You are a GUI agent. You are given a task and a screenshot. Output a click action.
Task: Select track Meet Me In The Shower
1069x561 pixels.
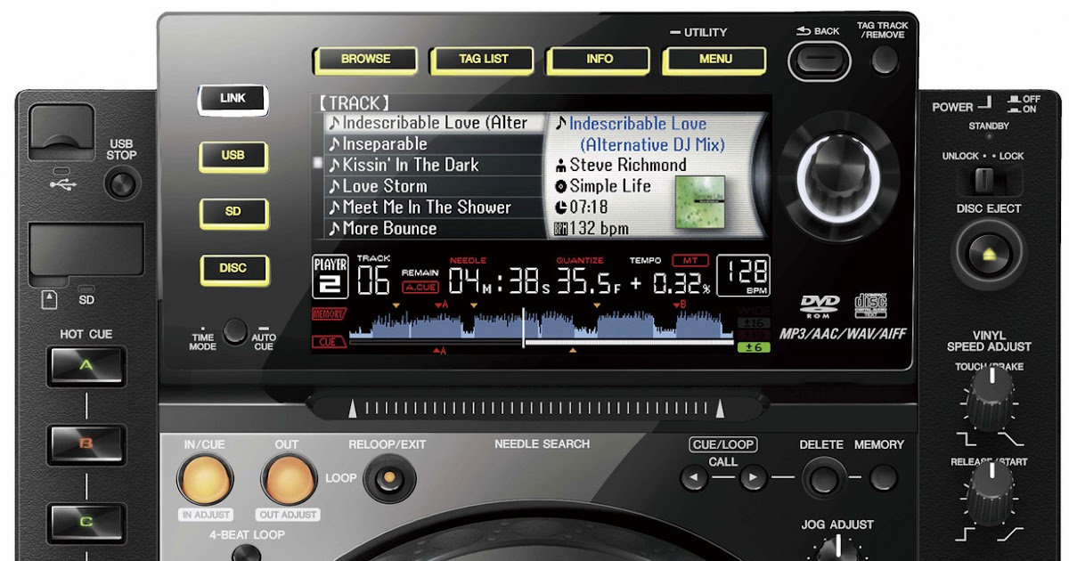(434, 207)
